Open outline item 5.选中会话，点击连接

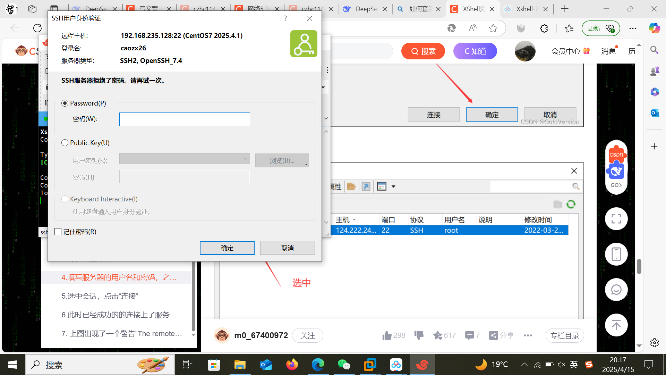tap(100, 296)
